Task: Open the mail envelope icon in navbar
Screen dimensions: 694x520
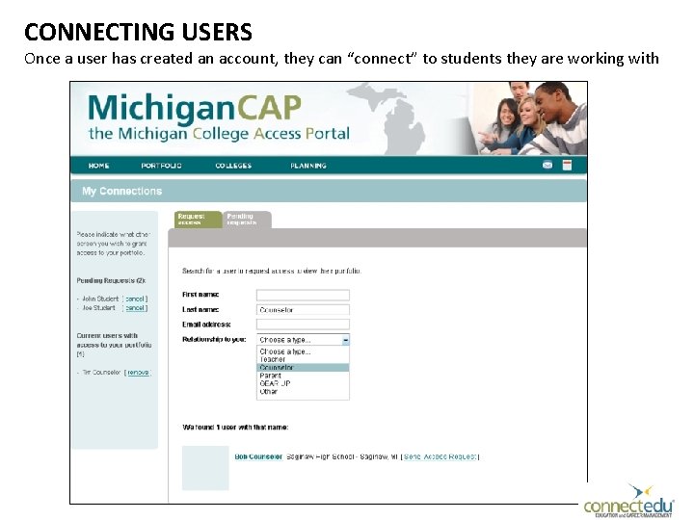Action: point(547,165)
